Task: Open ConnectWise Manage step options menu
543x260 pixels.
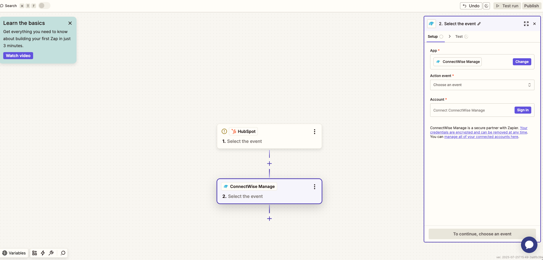Action: tap(315, 187)
